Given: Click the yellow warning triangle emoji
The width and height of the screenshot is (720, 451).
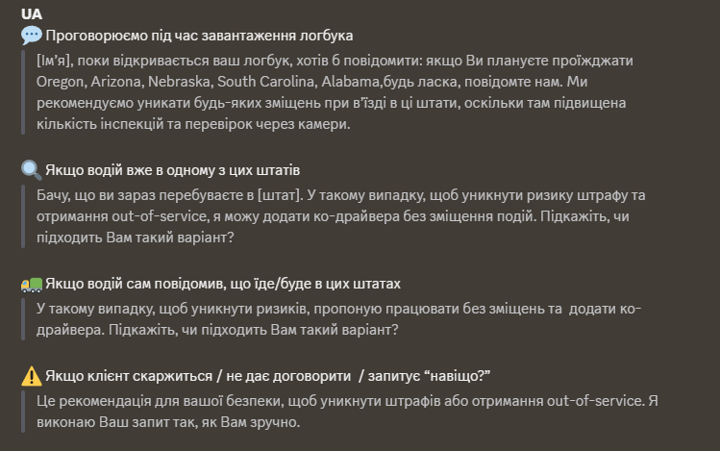Looking at the screenshot, I should [x=31, y=376].
